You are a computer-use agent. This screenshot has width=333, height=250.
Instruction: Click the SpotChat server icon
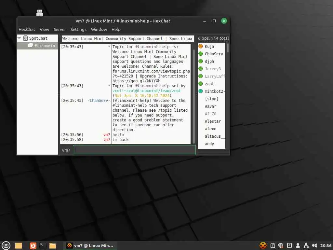coord(25,38)
